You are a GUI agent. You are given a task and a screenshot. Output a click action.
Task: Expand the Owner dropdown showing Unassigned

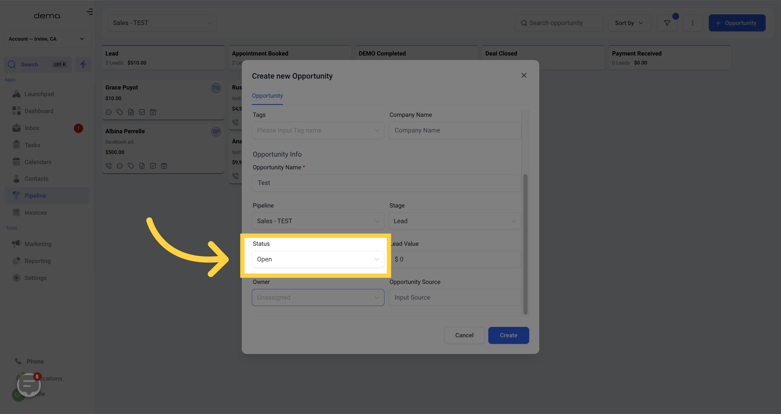[x=318, y=297]
